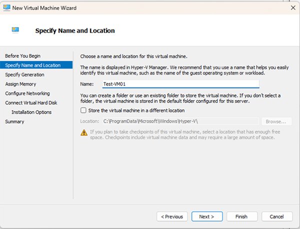Jump to the Assign Memory step
Image resolution: width=300 pixels, height=229 pixels.
(x=21, y=84)
